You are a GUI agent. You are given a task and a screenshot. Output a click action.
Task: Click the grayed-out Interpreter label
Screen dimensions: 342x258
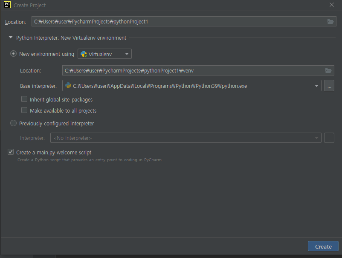32,138
